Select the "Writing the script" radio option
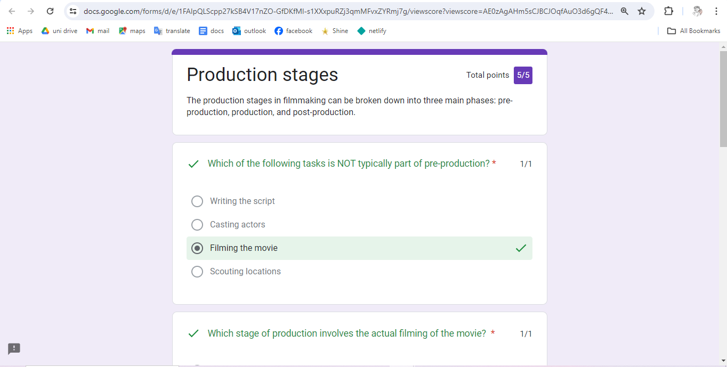 click(197, 201)
